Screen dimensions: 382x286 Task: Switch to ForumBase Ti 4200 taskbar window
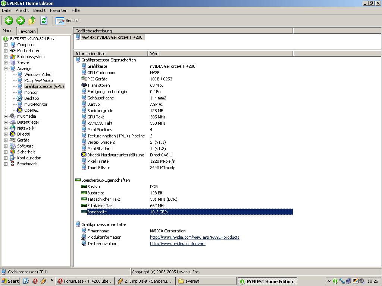[x=85, y=281]
